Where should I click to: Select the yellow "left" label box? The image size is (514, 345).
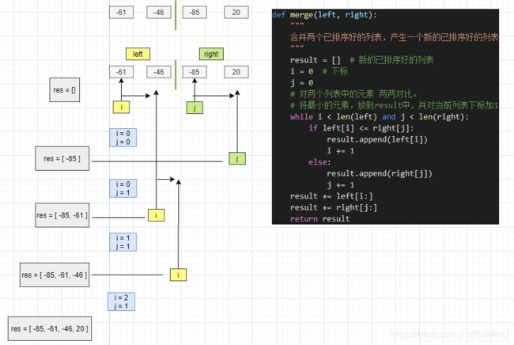tap(138, 54)
